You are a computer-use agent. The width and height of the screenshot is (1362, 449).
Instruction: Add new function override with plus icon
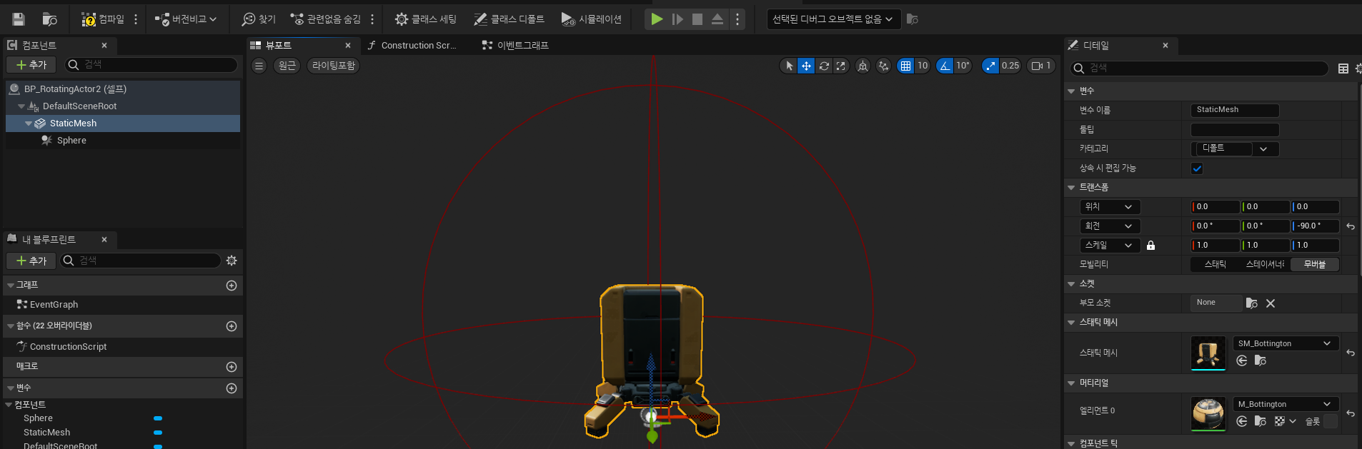pyautogui.click(x=232, y=326)
